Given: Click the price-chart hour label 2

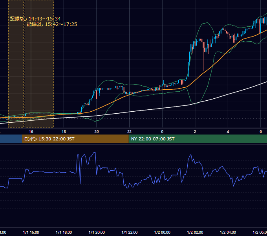Looking at the screenshot, I should [x=195, y=132].
